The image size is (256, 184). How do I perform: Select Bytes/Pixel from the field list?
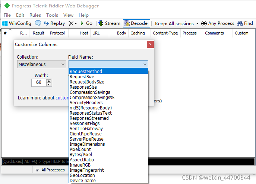coord(108,155)
